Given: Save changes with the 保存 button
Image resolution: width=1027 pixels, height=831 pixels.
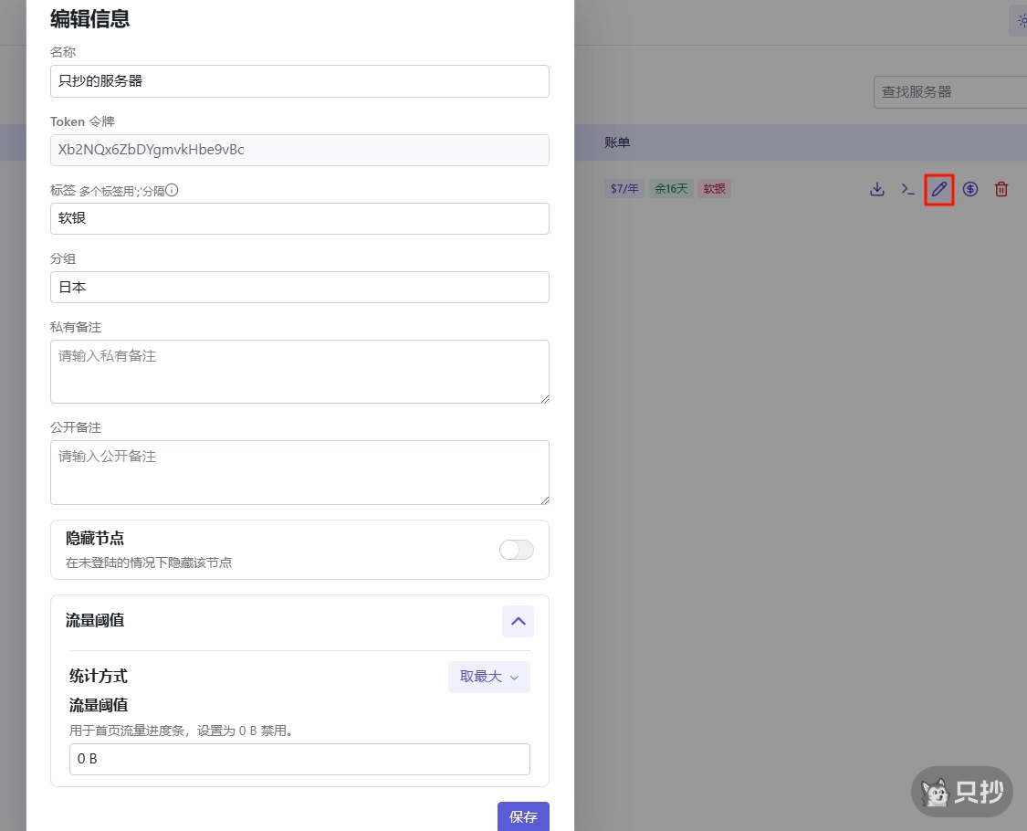Looking at the screenshot, I should click(x=523, y=817).
